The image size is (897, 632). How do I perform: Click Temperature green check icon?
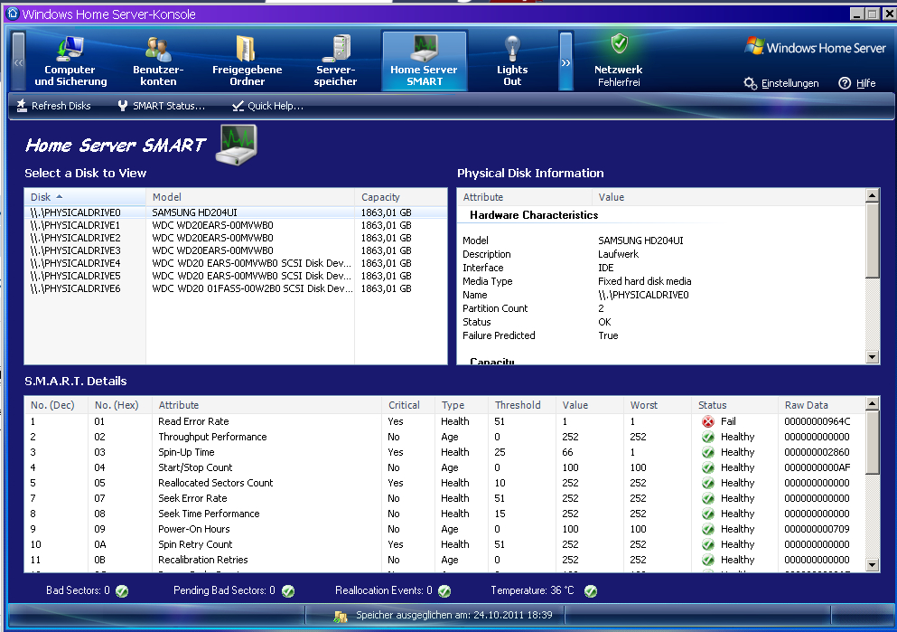591,590
